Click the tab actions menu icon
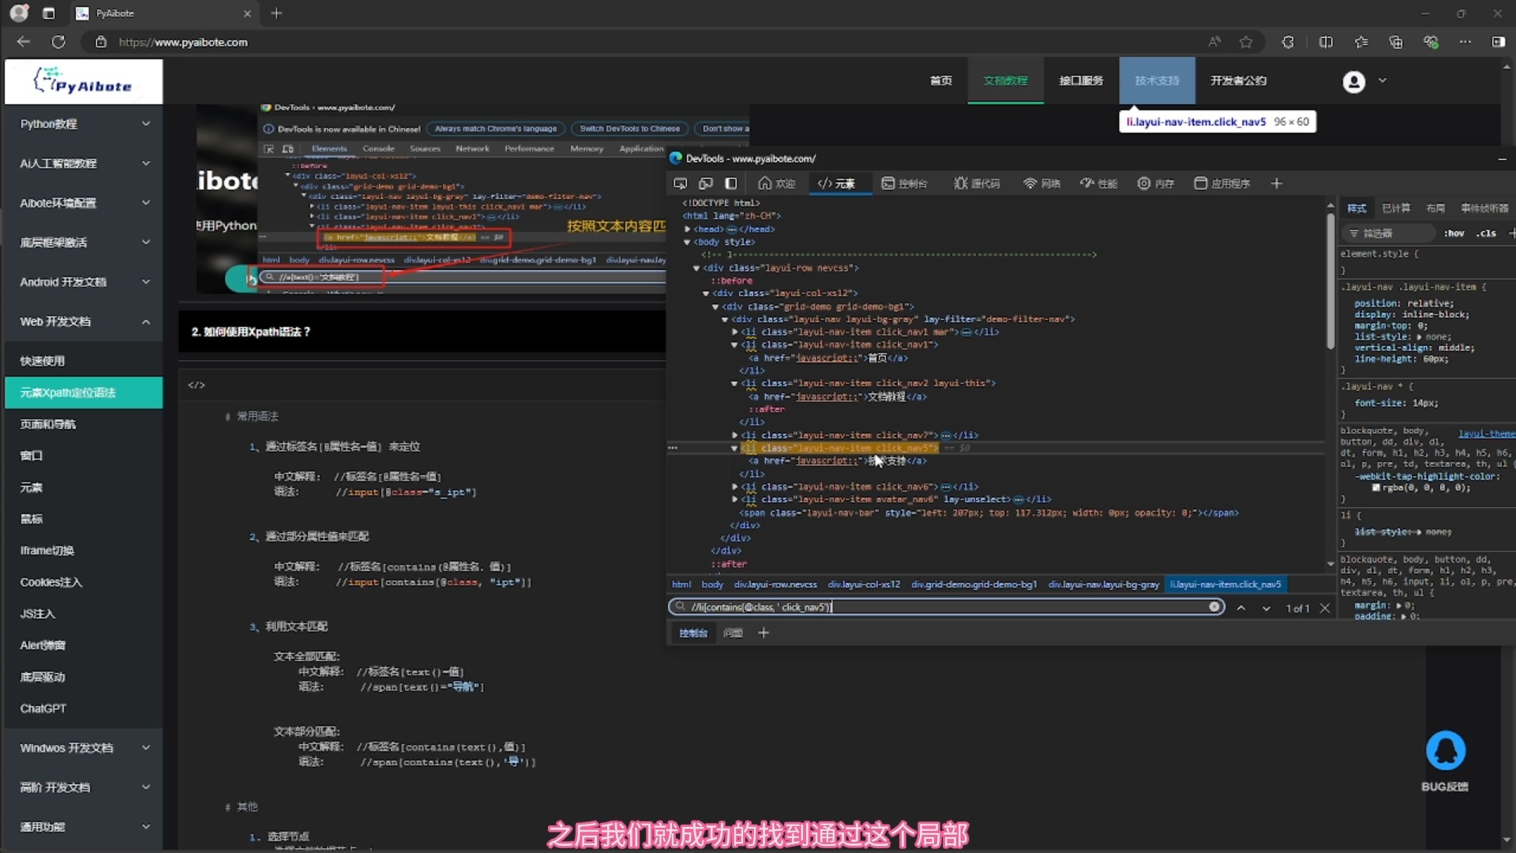Viewport: 1516px width, 853px height. [49, 13]
